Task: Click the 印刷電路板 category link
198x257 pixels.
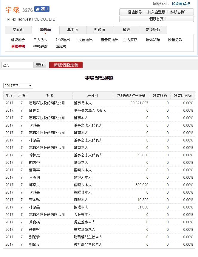Action: pos(181,4)
